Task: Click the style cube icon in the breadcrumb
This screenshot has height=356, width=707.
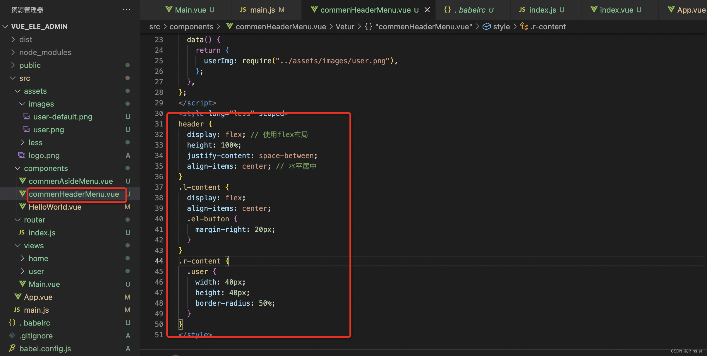Action: point(487,26)
